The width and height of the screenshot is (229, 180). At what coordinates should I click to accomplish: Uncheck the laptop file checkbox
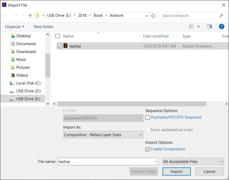(60, 46)
